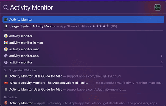The width and height of the screenshot is (166, 106).
Task: Click the large Activity Monitor preview icon
Action: tap(158, 7)
